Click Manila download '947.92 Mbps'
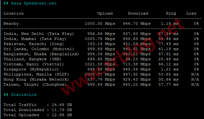204x119 pixels. (x=137, y=74)
